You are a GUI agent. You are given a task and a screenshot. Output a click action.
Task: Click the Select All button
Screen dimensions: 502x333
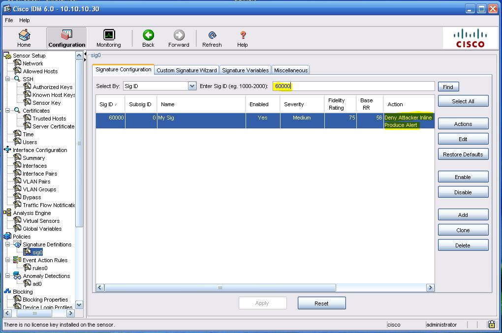(x=463, y=101)
